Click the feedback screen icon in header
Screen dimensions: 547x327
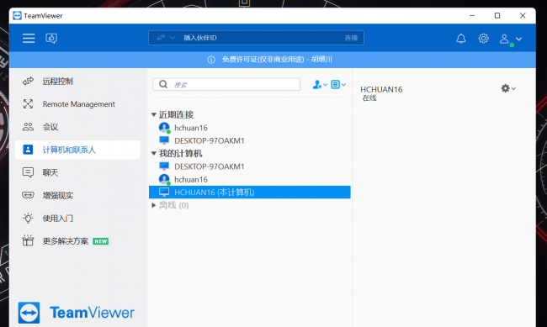point(51,39)
